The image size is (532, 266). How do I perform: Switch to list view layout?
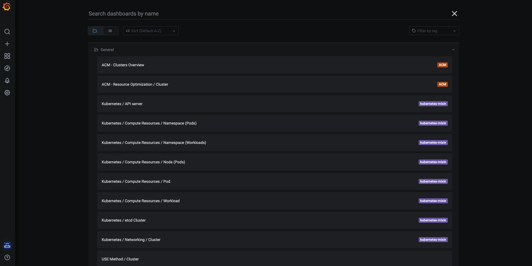tap(110, 31)
